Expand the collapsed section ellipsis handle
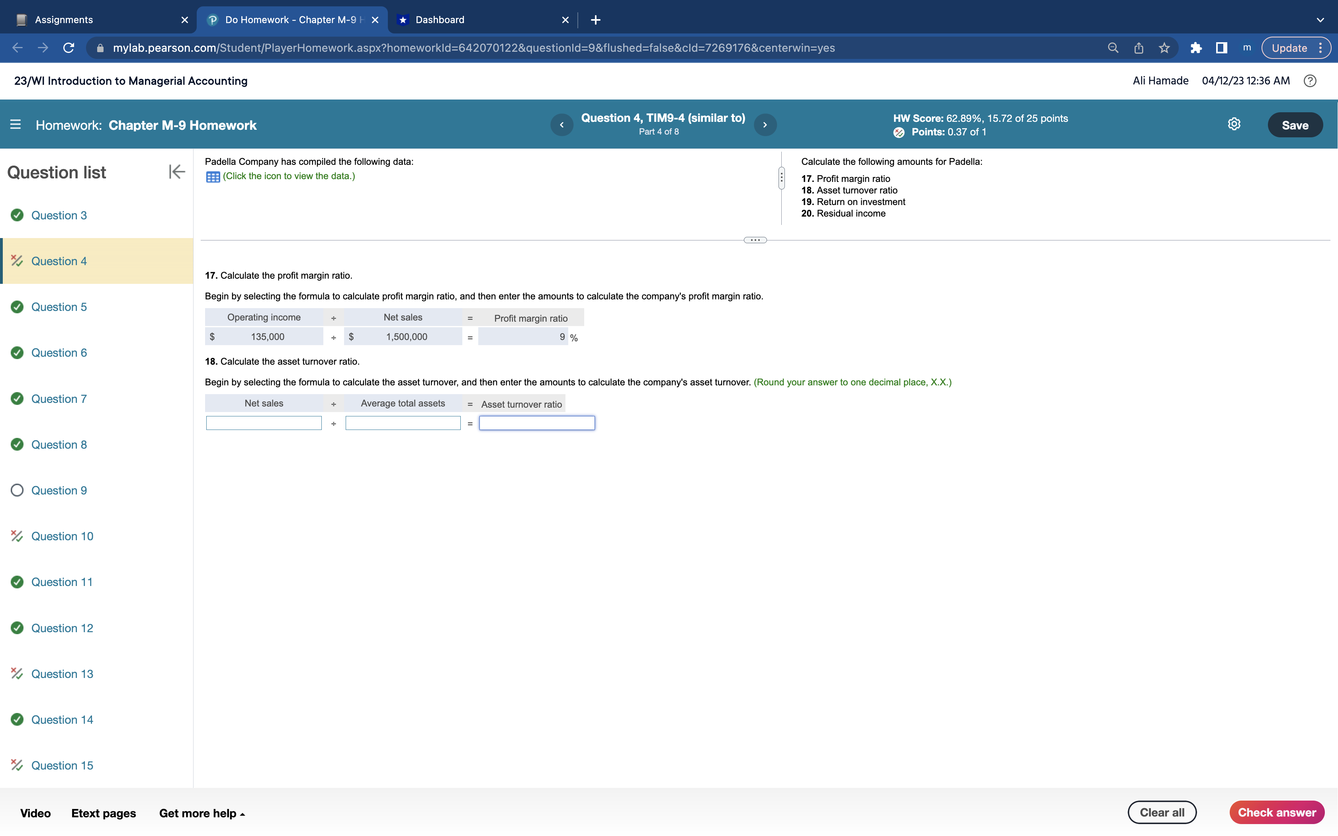Viewport: 1338px width, 836px height. (x=755, y=240)
